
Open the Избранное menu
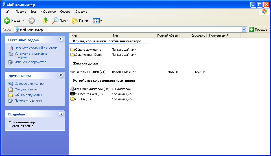[x=48, y=12]
